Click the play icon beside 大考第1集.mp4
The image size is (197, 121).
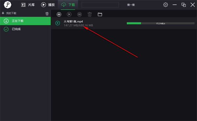coord(58,23)
